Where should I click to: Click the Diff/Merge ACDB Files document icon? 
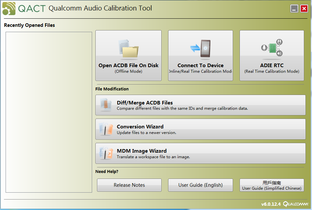(106, 105)
